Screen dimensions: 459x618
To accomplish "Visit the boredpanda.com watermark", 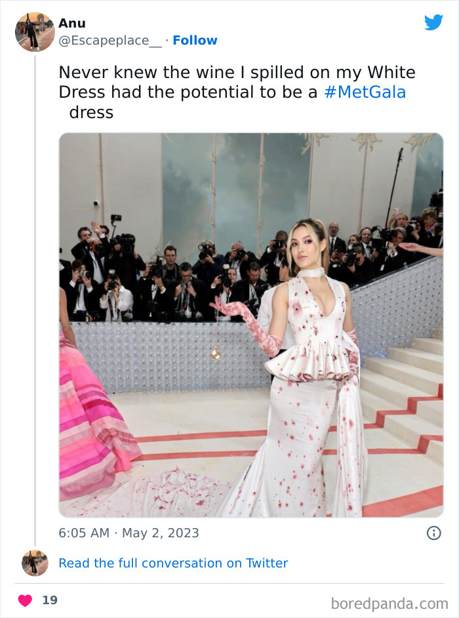I will [x=389, y=604].
